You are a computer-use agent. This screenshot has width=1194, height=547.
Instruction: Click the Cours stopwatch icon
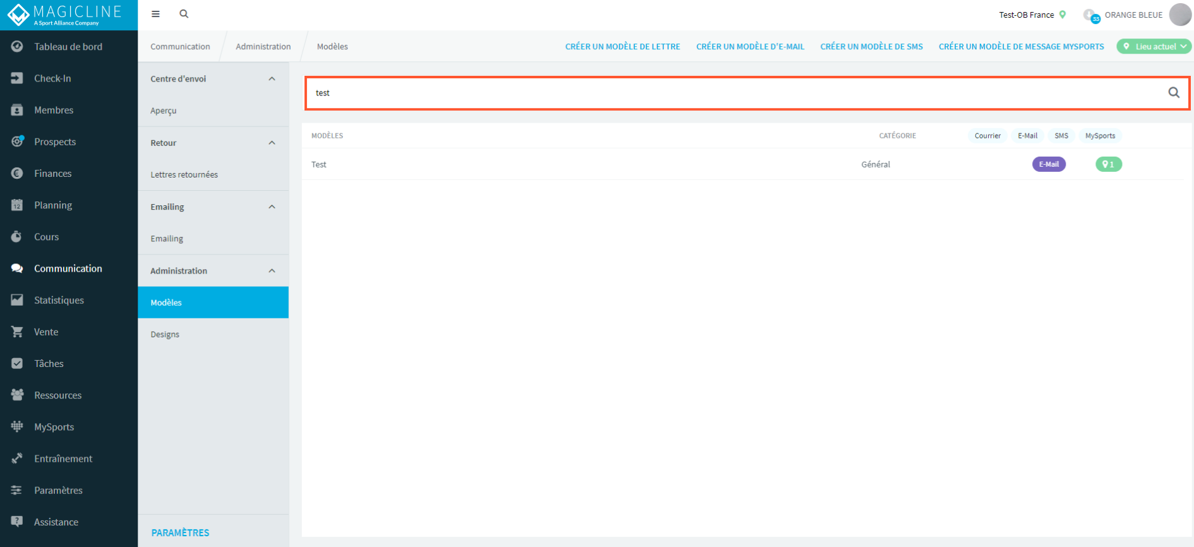click(17, 236)
